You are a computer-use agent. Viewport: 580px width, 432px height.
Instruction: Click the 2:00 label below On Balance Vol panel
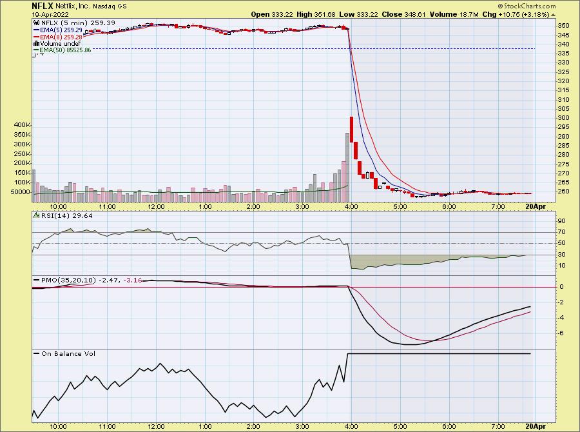(x=253, y=426)
